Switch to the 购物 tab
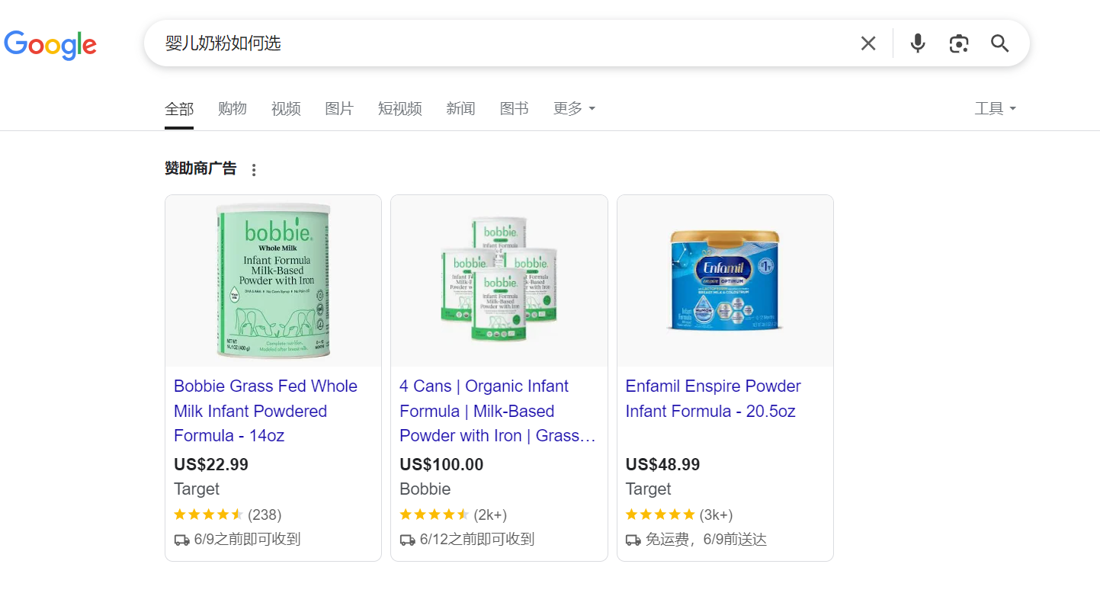Viewport: 1100px width, 593px height. [233, 108]
